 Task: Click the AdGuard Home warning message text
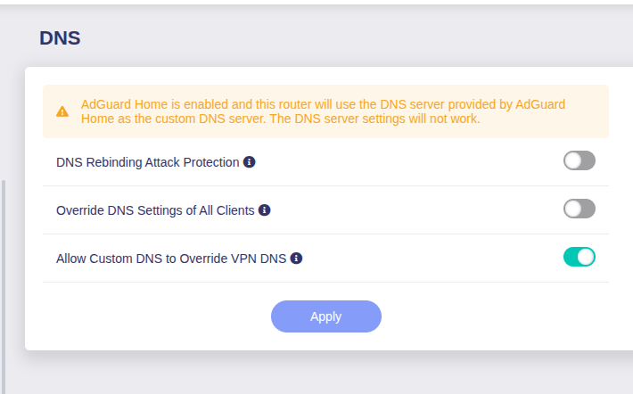pos(321,111)
